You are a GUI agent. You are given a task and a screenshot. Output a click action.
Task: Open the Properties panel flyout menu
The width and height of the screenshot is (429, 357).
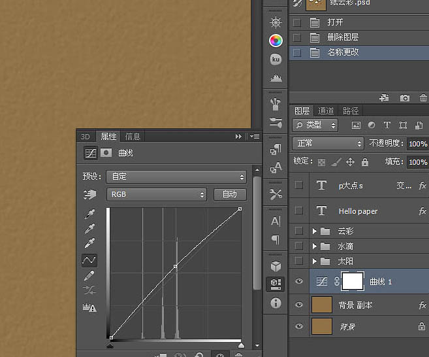coord(255,136)
